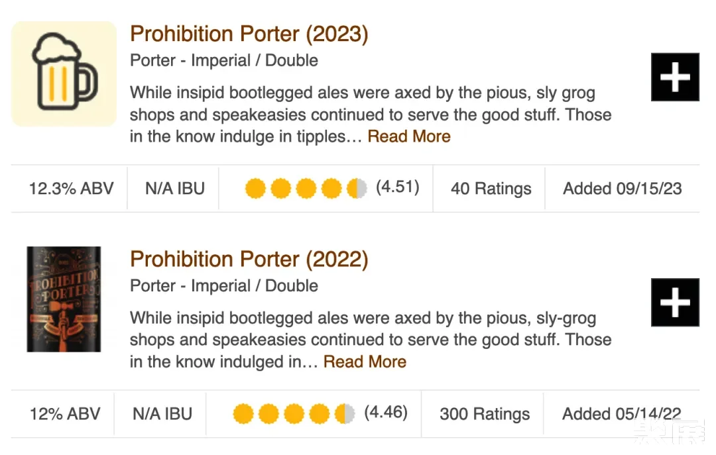Expand the 2022 description with Read More

(365, 362)
